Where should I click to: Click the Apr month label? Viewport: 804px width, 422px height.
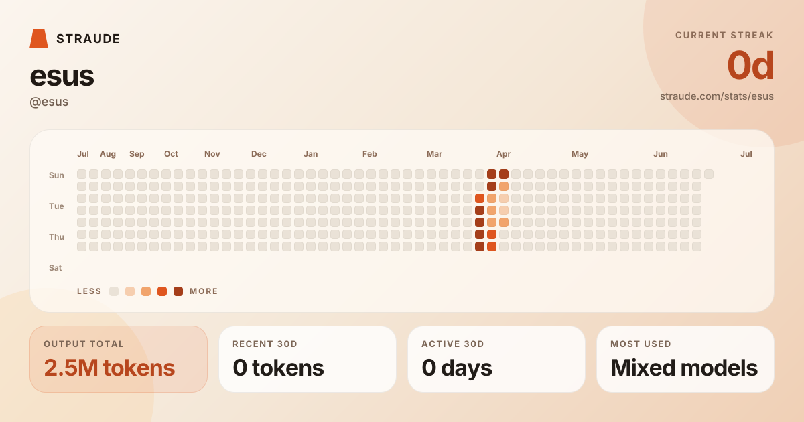504,154
